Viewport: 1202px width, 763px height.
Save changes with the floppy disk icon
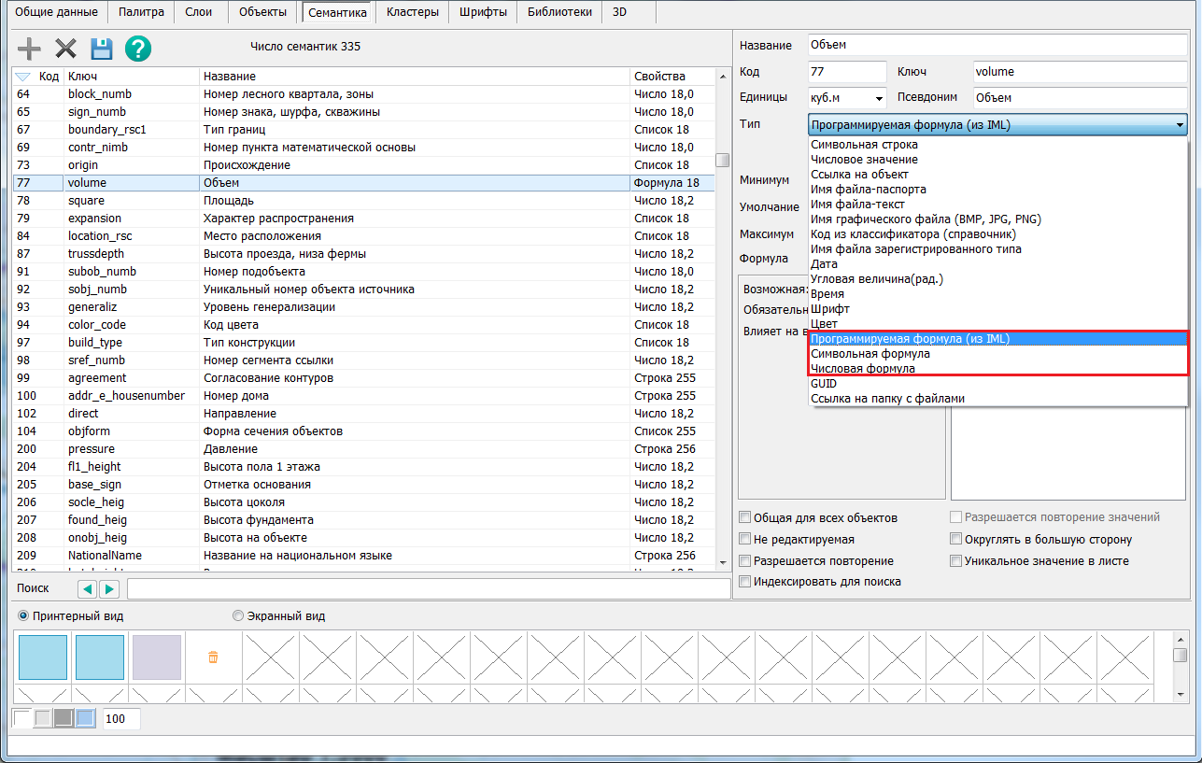pos(101,49)
